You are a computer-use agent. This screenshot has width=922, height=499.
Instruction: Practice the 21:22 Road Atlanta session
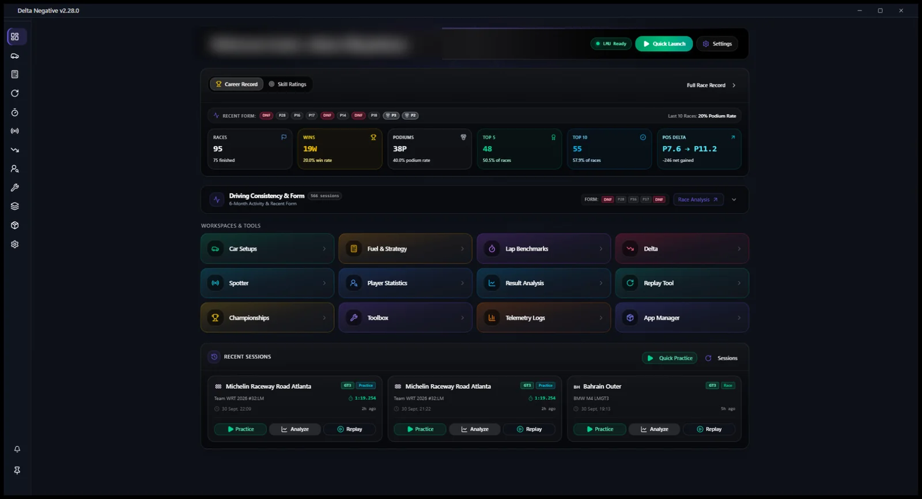(x=420, y=429)
